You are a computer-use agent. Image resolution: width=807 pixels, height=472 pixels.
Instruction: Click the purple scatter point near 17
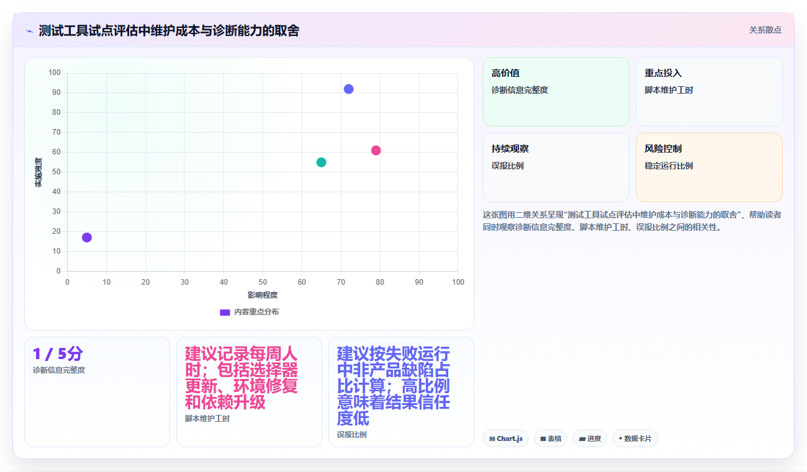(87, 238)
